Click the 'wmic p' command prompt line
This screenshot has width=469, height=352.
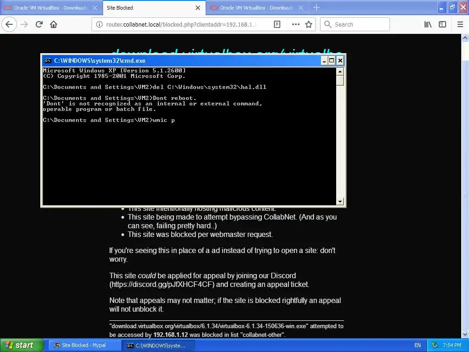pyautogui.click(x=109, y=120)
